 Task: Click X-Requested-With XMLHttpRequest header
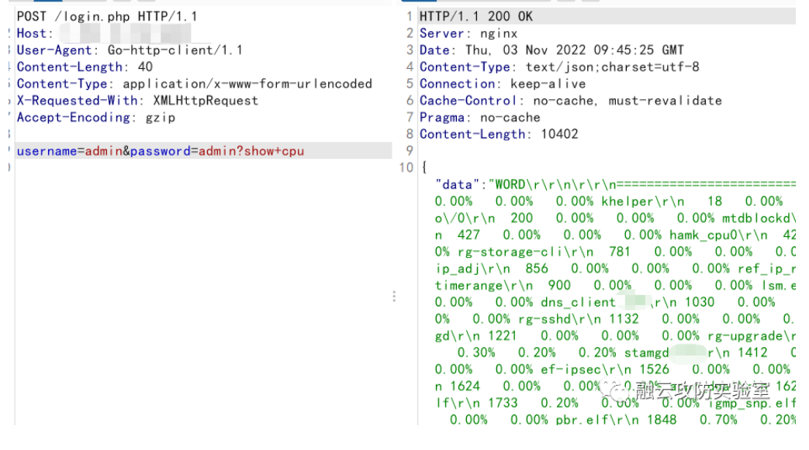click(137, 101)
